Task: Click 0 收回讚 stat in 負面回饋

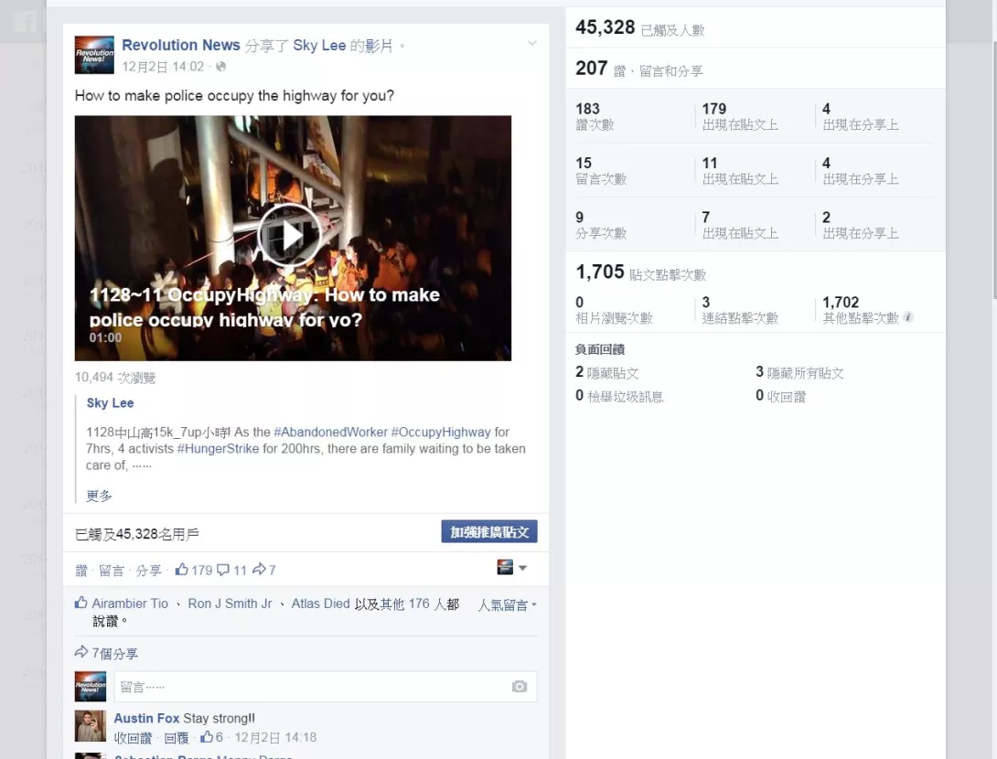Action: tap(781, 396)
